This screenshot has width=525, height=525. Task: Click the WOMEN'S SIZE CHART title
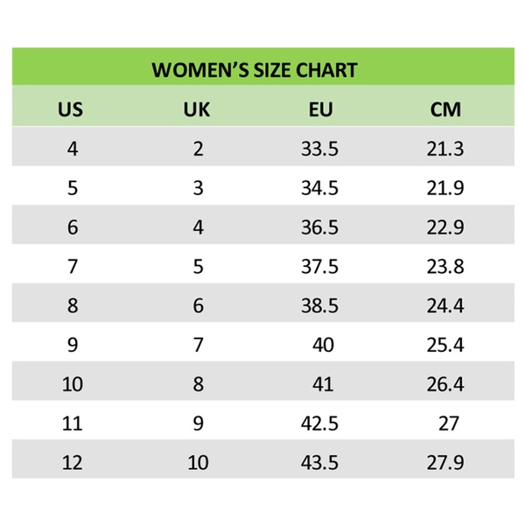[255, 70]
